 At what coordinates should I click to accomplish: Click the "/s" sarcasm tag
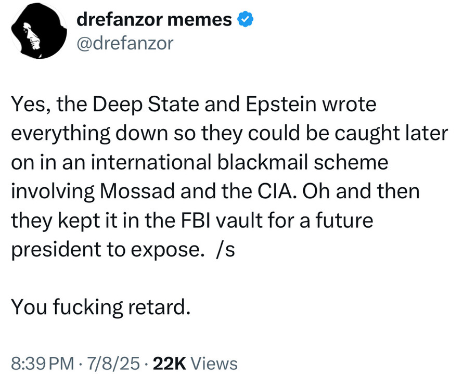click(227, 249)
